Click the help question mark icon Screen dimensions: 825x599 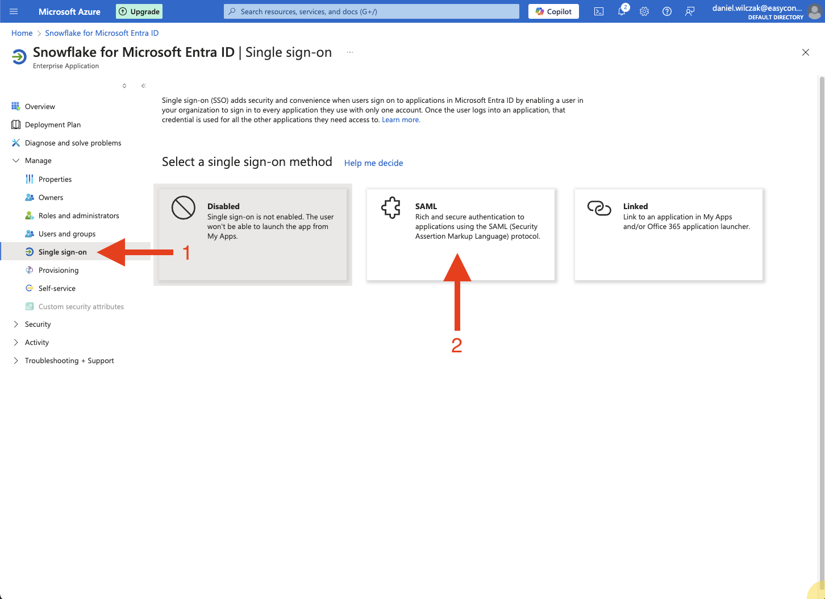pyautogui.click(x=667, y=11)
